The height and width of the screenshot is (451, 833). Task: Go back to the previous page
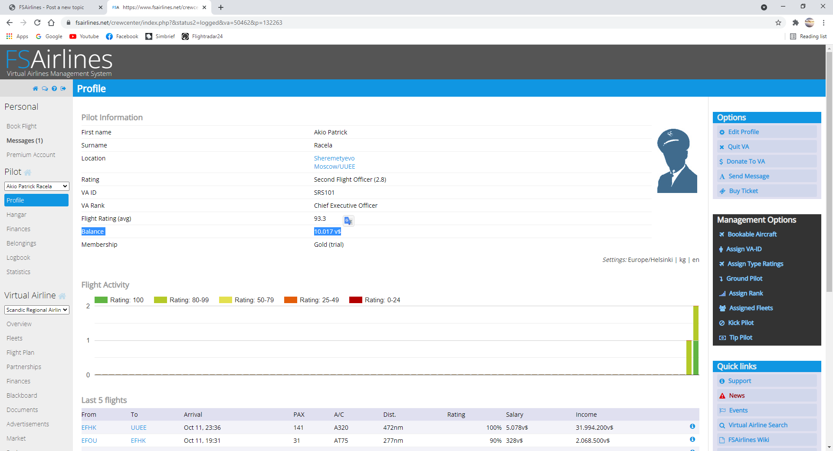[x=10, y=23]
